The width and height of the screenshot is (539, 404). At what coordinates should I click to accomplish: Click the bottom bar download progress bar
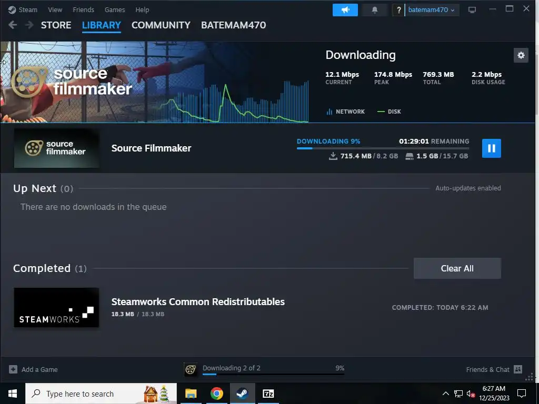tap(273, 374)
